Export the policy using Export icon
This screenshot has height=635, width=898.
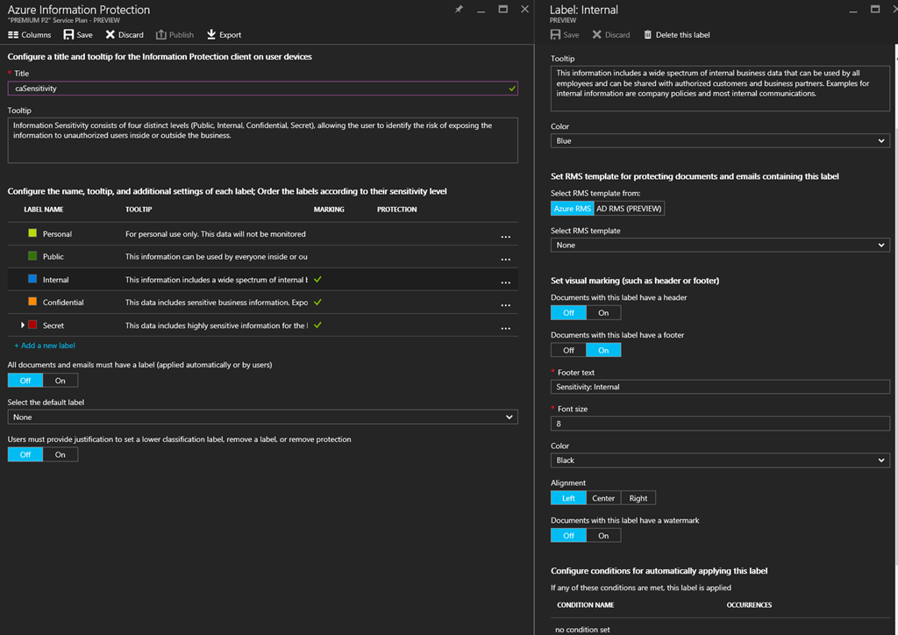(x=211, y=35)
